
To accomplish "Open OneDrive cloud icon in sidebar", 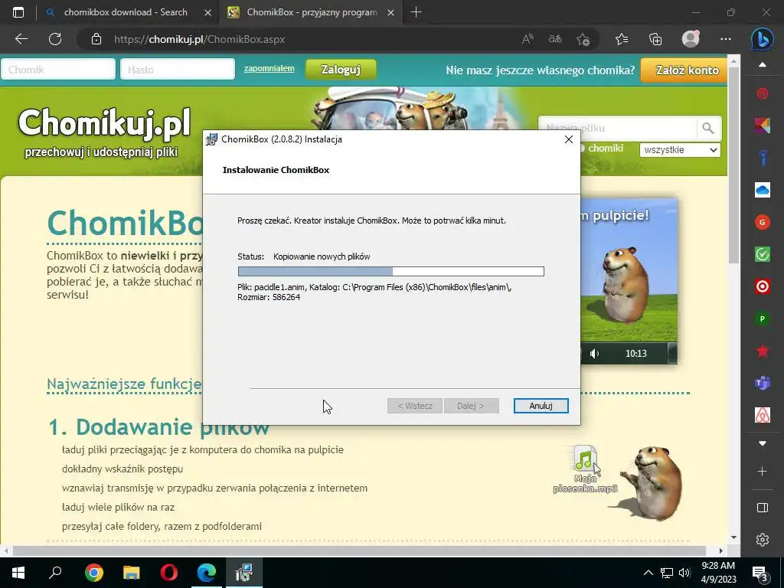I will [762, 190].
